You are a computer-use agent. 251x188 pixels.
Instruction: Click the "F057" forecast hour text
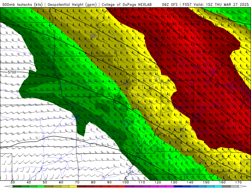pyautogui.click(x=187, y=4)
